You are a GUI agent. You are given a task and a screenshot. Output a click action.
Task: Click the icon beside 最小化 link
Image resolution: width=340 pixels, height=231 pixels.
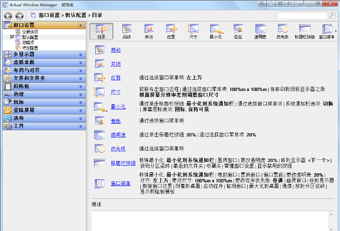click(100, 107)
